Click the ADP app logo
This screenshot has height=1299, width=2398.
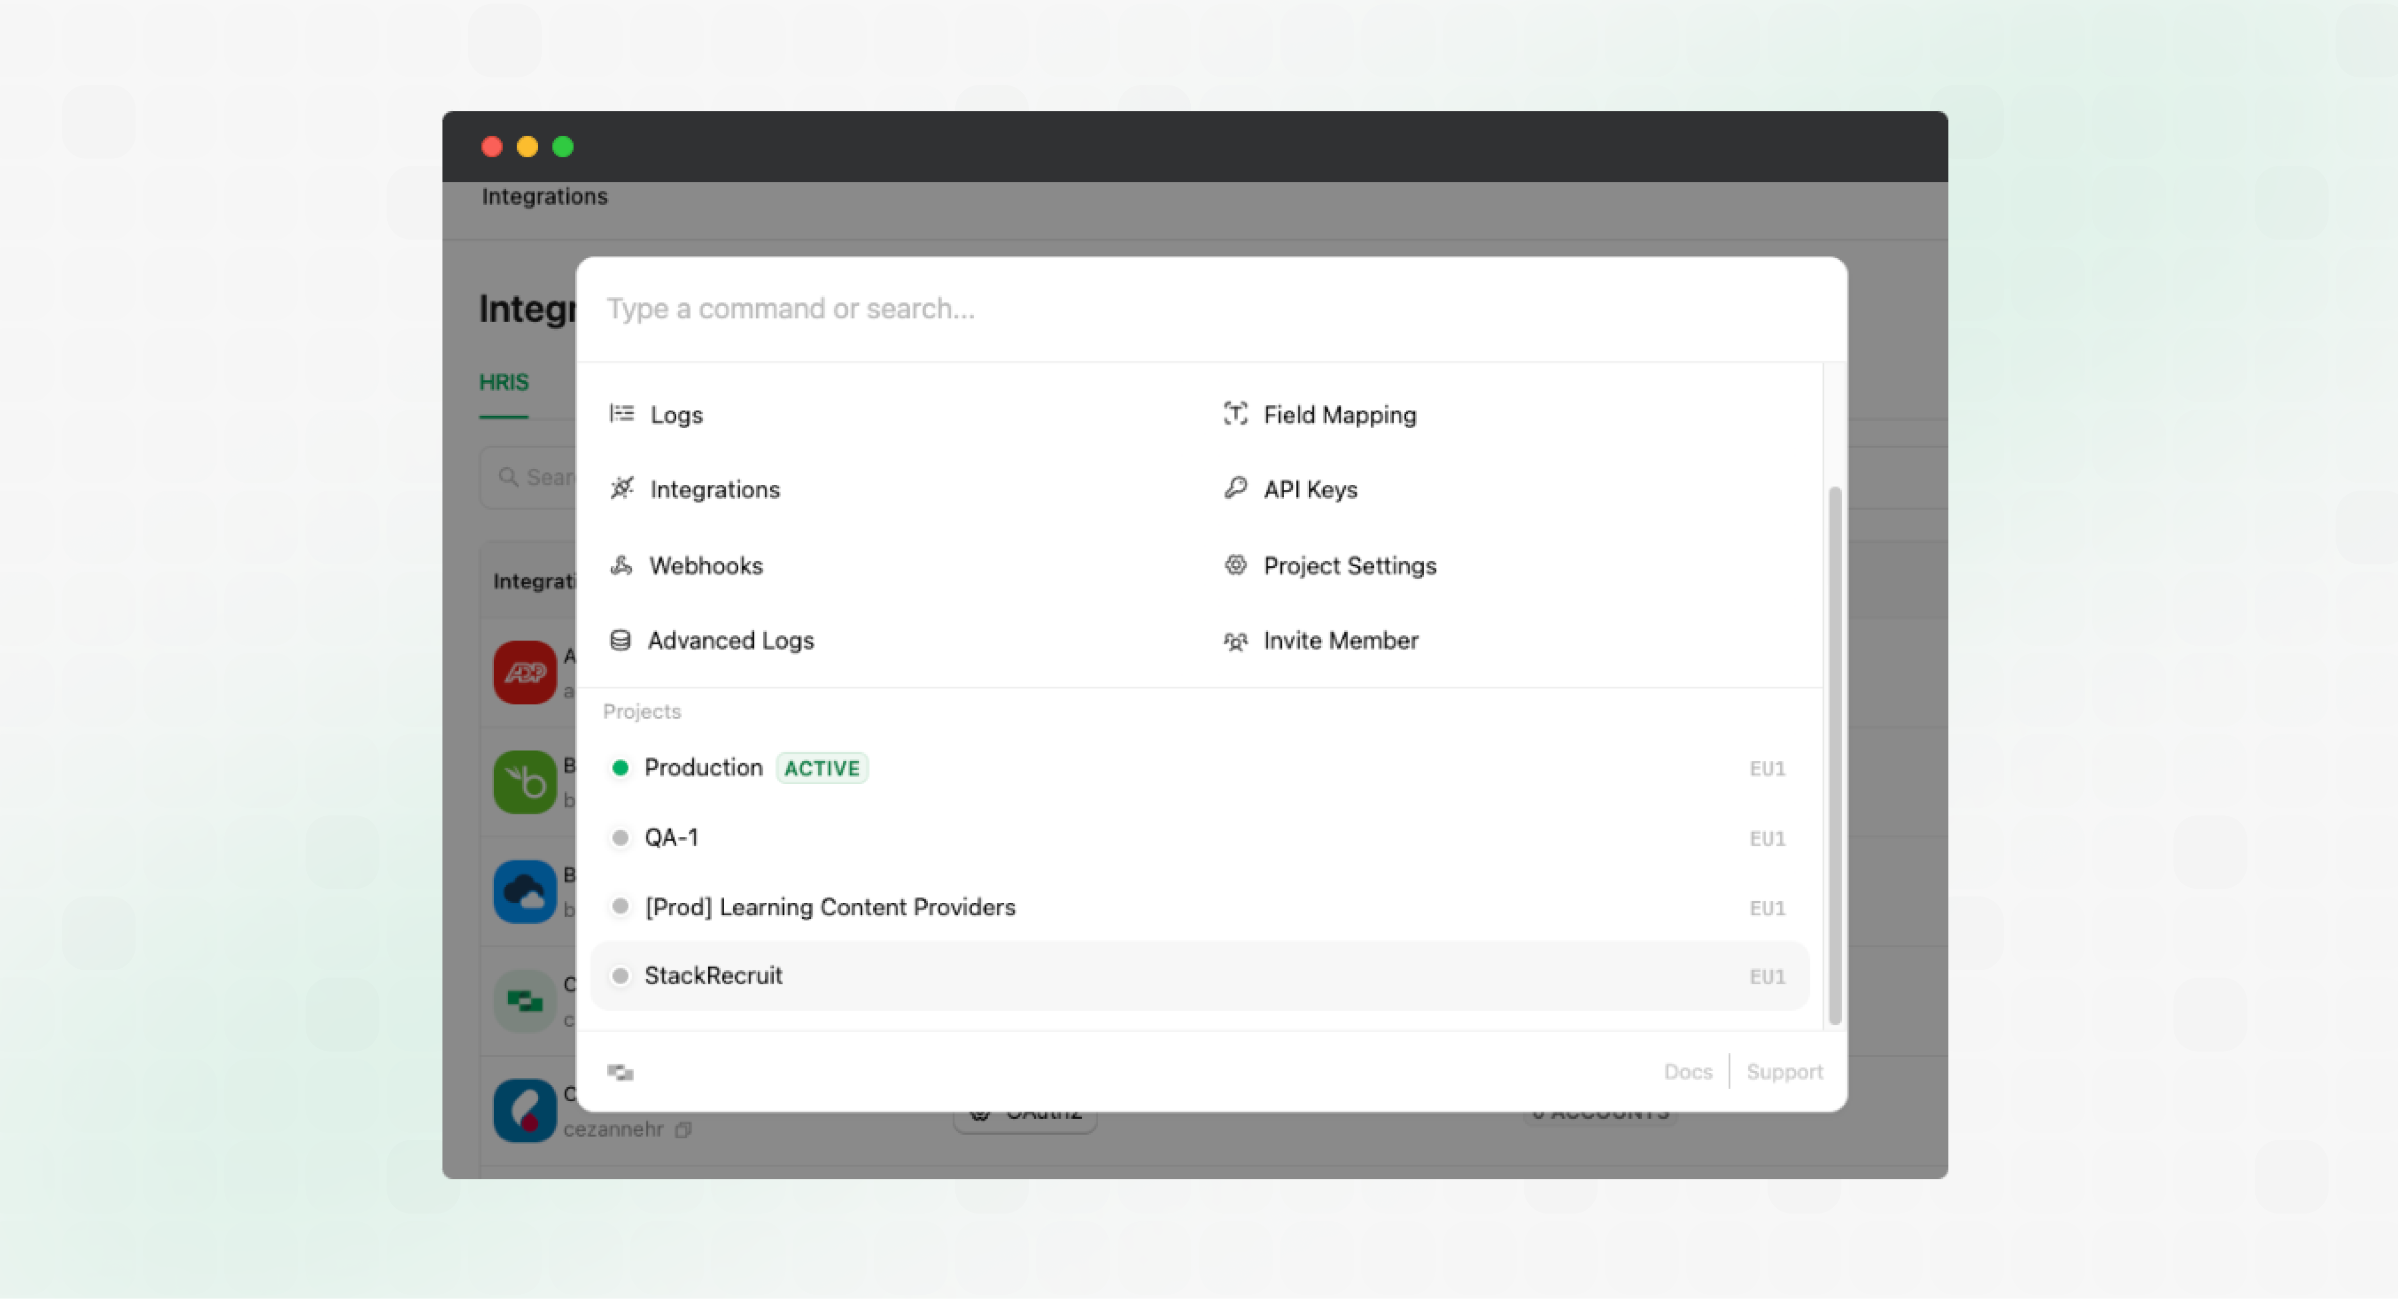pos(525,672)
